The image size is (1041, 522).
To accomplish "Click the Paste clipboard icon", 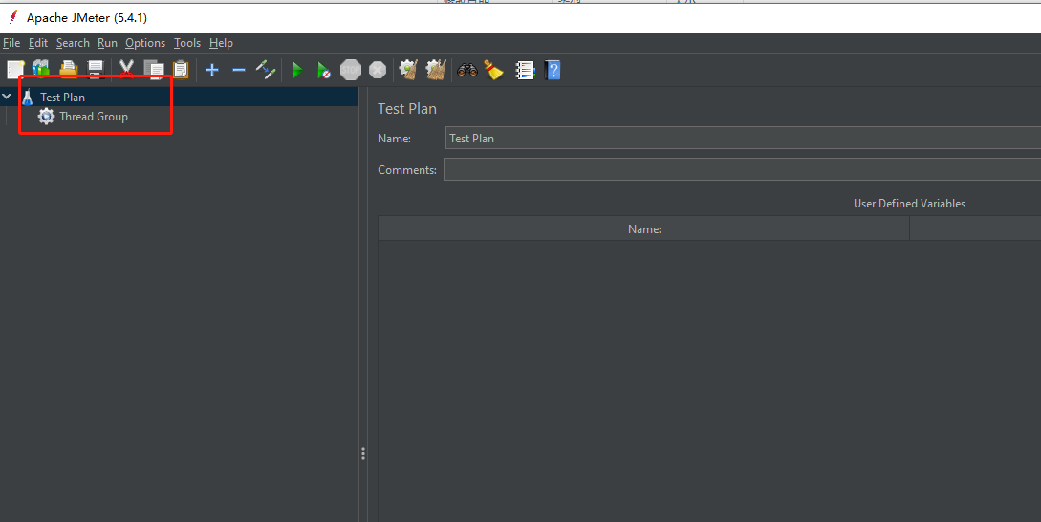I will (181, 70).
